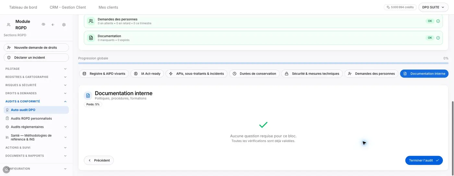The width and height of the screenshot is (454, 176).
Task: Open Audits RGPD personnalisés in sidebar
Action: point(36,118)
